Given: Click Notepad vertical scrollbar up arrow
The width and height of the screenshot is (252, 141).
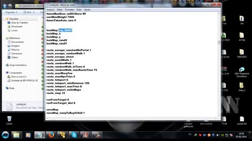Looking at the screenshot, I should coord(219,14).
